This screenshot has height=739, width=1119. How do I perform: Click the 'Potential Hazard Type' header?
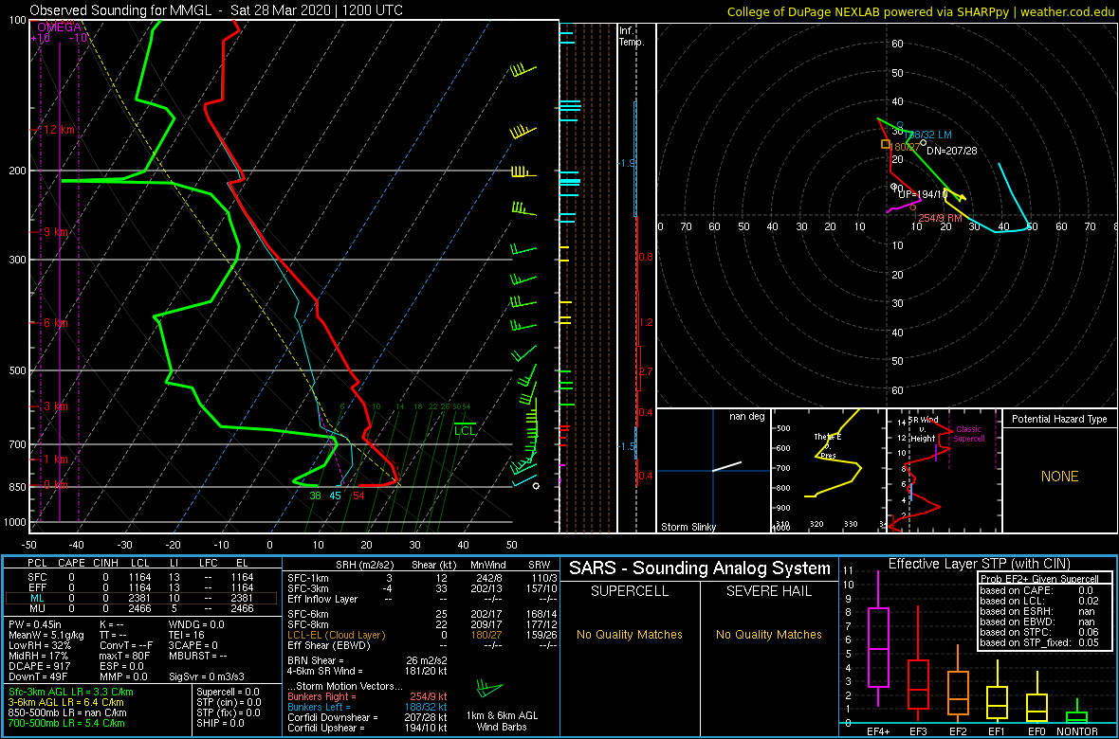(1058, 420)
